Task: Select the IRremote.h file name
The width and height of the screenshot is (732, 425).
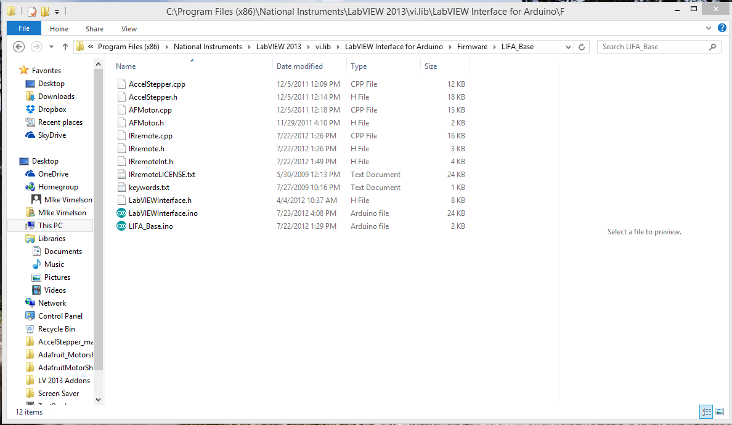Action: pyautogui.click(x=147, y=149)
